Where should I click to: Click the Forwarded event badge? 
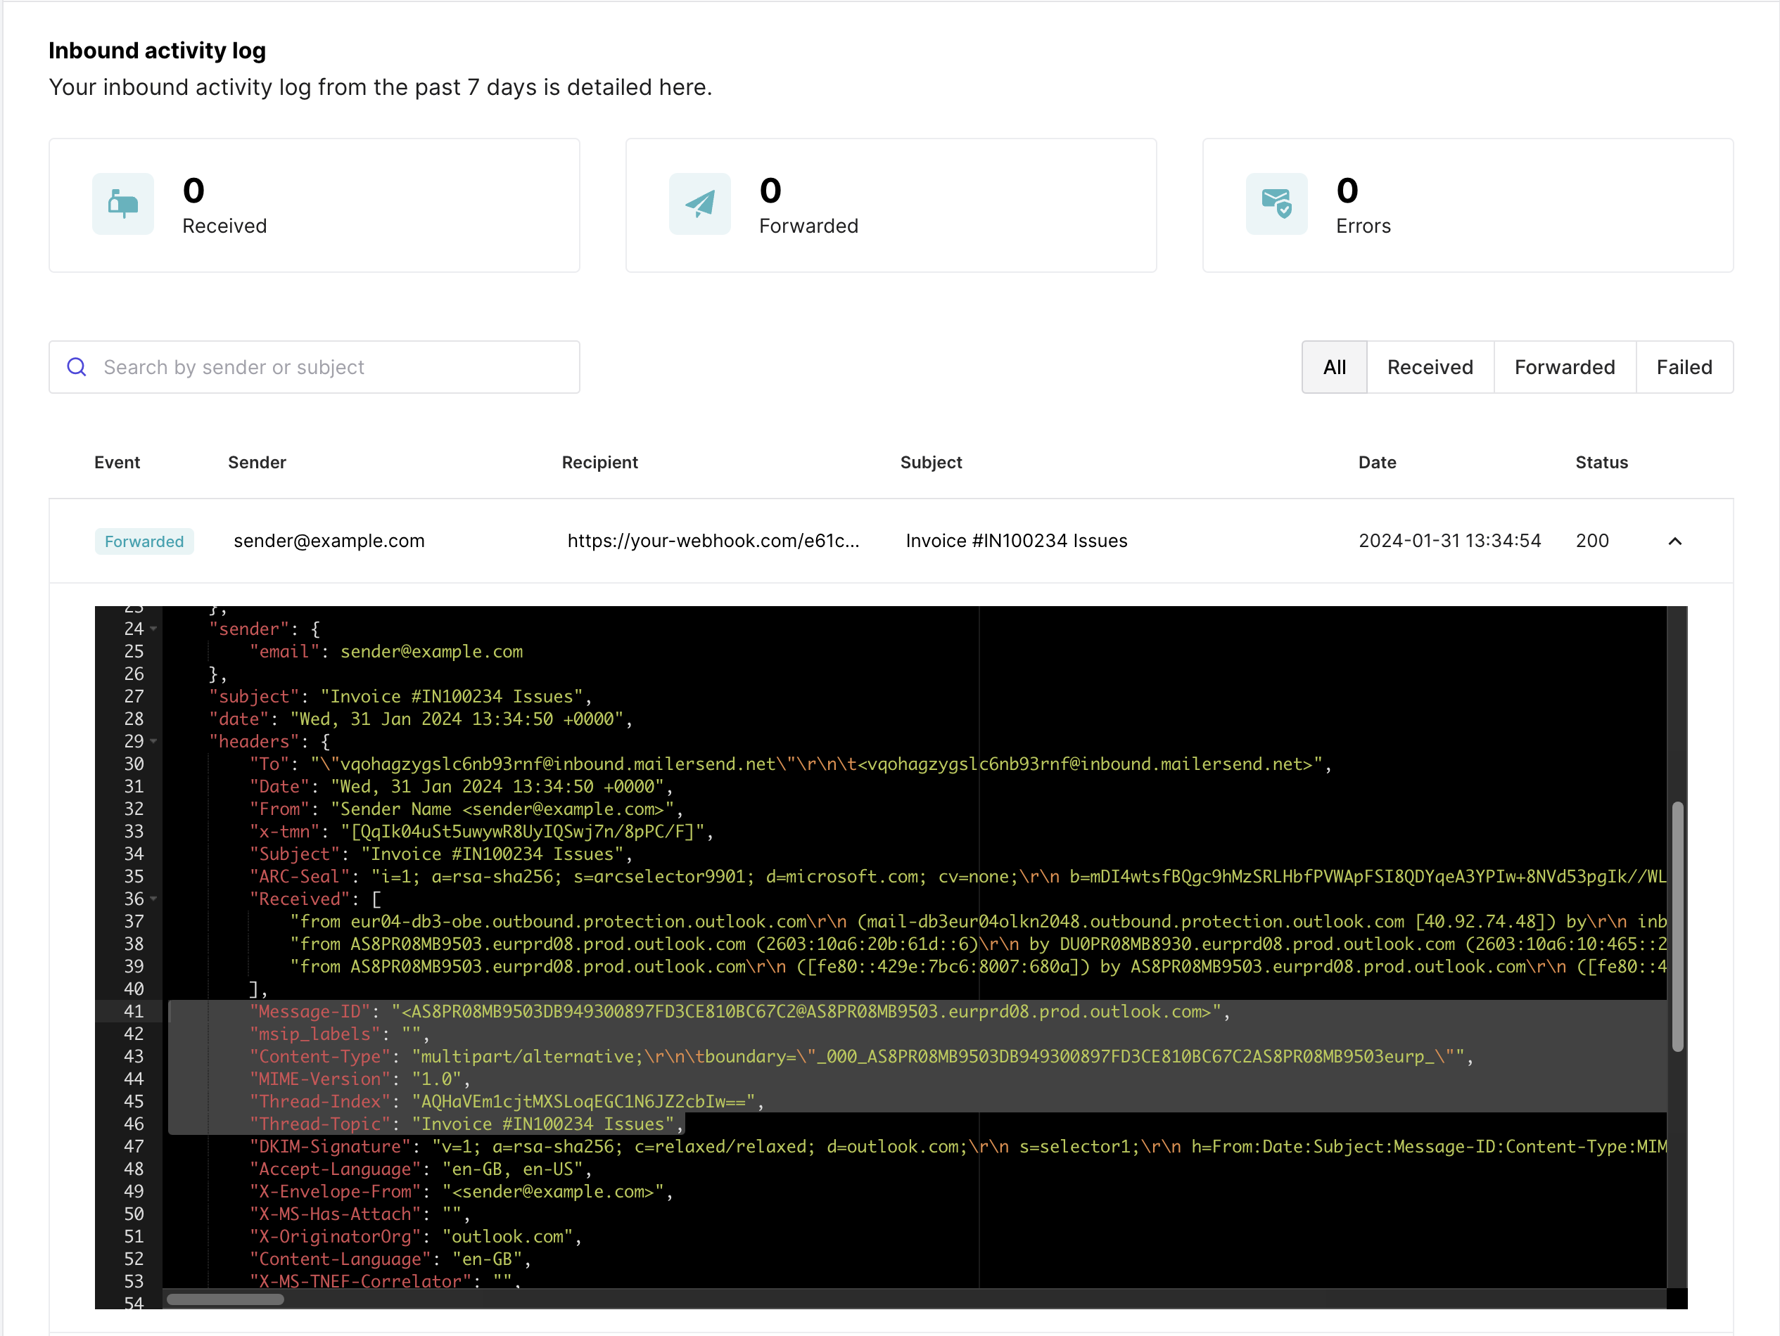tap(144, 541)
